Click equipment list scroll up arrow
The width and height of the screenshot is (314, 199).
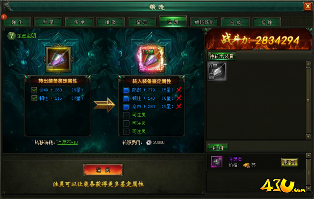308,64
